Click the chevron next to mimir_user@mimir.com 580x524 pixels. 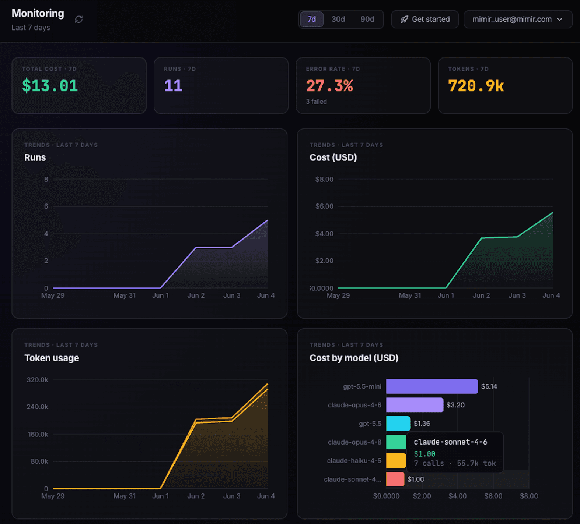(x=560, y=19)
